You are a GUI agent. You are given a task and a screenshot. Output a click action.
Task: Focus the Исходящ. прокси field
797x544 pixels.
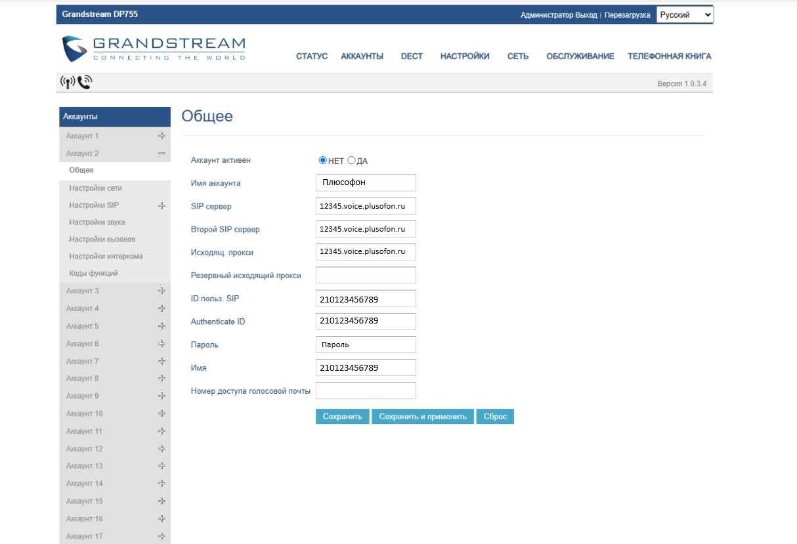click(366, 252)
